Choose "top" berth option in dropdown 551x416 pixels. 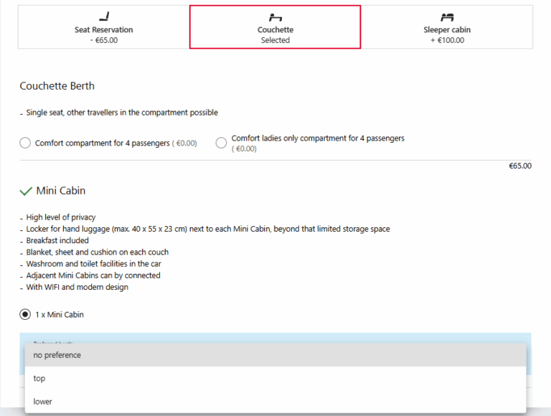39,378
